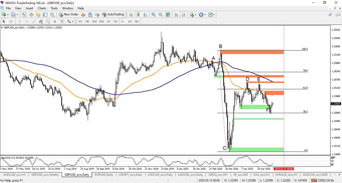Switch to the EURUSD,Daily chart tab
The height and width of the screenshot is (183, 342).
click(103, 174)
